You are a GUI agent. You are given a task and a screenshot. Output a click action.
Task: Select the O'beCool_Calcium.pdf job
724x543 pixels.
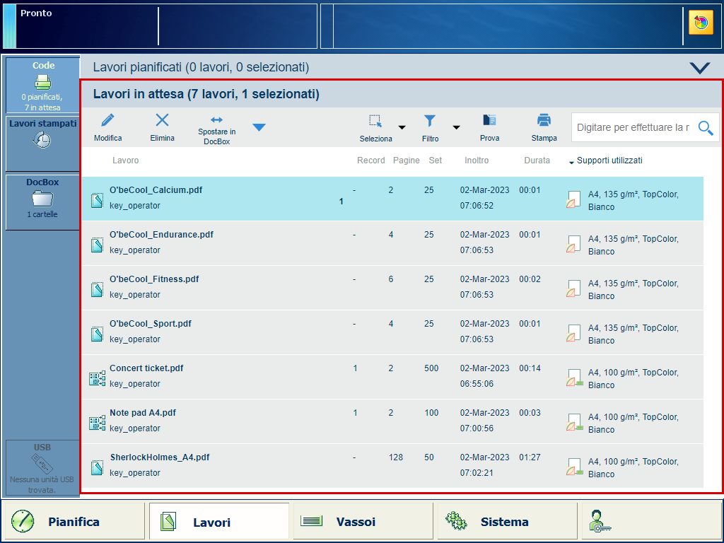point(392,199)
